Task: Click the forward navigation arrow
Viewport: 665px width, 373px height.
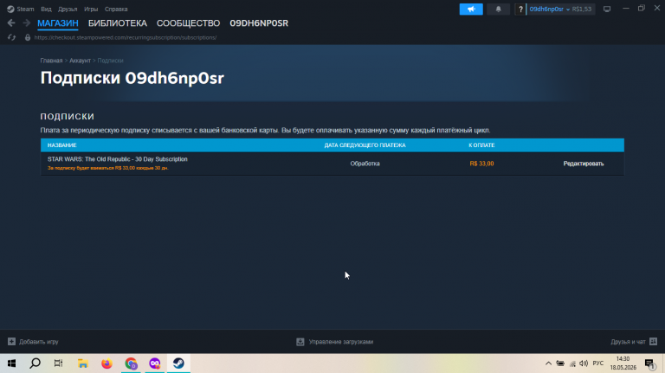Action: [26, 23]
